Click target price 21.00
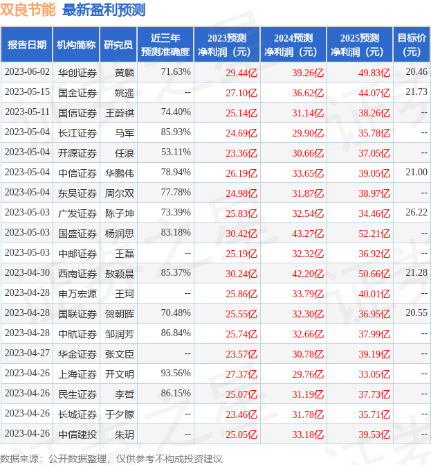 tap(416, 172)
